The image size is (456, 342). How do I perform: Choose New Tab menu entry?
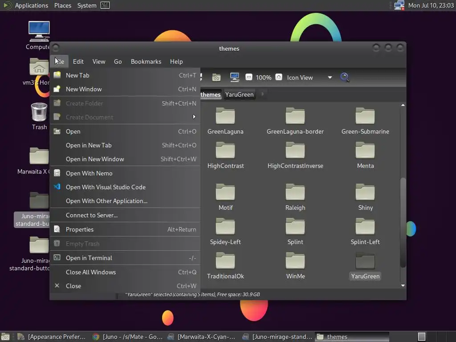[x=77, y=75]
